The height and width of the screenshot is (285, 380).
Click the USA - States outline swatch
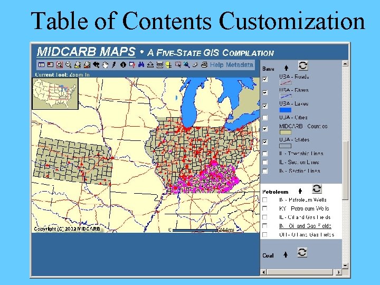(286, 146)
